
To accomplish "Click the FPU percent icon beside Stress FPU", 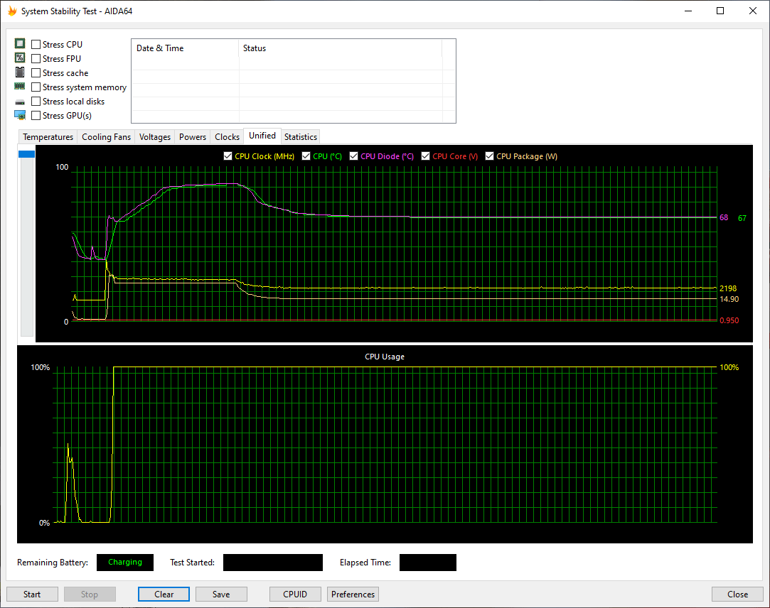I will coord(20,58).
